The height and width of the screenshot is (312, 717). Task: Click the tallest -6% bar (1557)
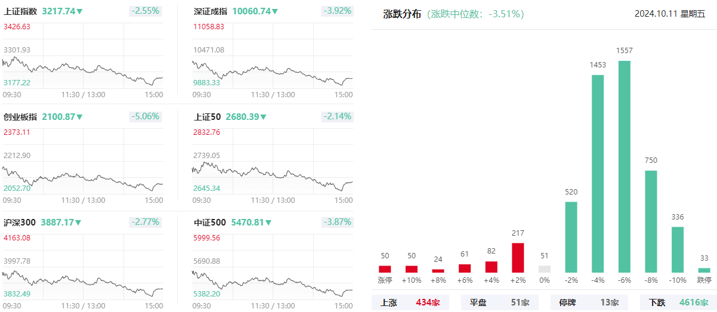[625, 166]
